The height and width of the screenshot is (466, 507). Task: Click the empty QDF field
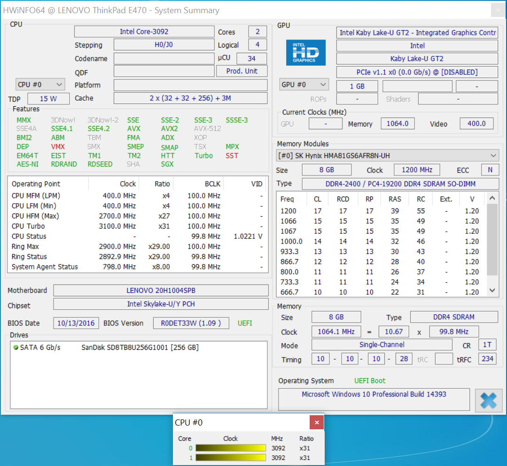[164, 71]
